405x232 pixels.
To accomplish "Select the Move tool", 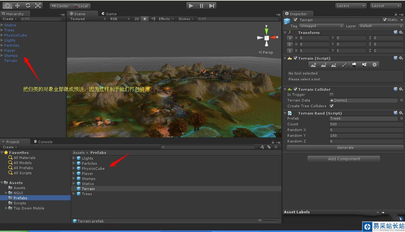I will [17, 5].
